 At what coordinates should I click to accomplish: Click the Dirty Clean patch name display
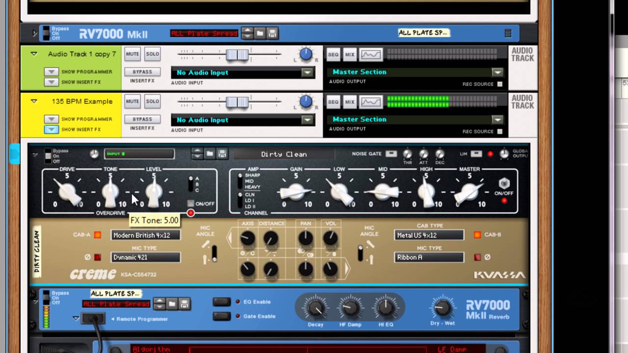coord(284,154)
